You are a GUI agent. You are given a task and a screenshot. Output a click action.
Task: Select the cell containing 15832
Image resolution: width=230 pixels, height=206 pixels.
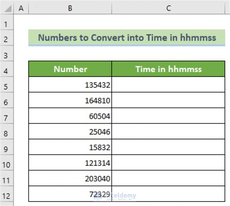pyautogui.click(x=70, y=147)
